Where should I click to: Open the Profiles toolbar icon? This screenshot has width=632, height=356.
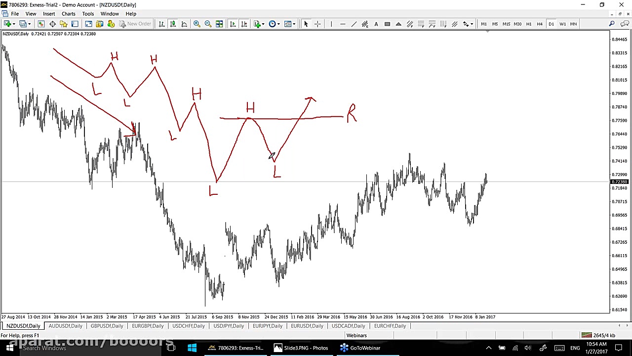[x=22, y=24]
